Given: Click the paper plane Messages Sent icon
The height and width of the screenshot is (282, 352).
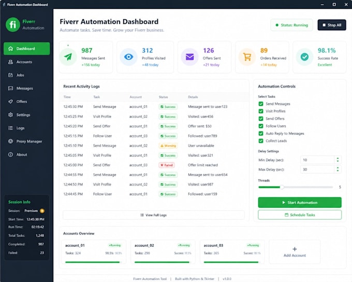Looking at the screenshot, I should pyautogui.click(x=68, y=57).
